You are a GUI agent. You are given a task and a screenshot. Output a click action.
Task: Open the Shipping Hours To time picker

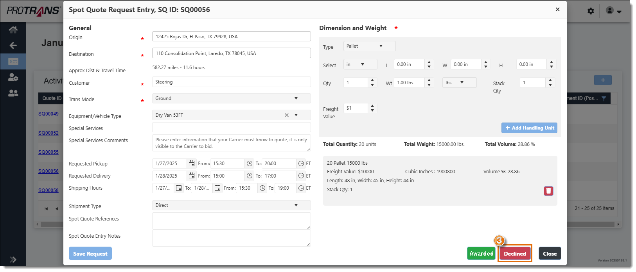pyautogui.click(x=301, y=188)
